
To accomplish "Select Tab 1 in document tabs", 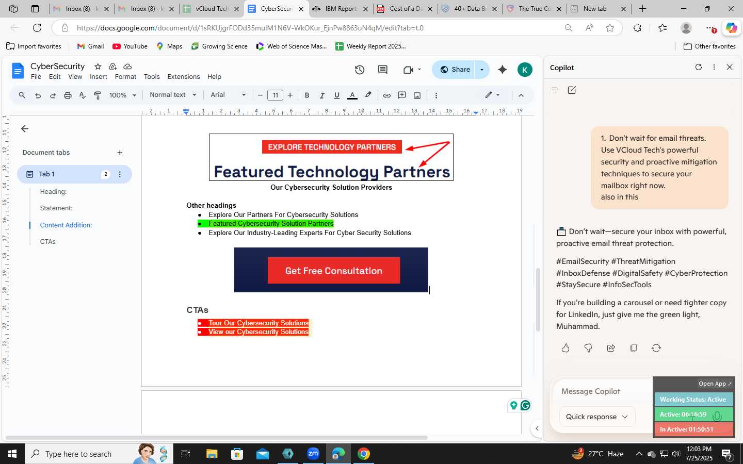I will (x=74, y=174).
